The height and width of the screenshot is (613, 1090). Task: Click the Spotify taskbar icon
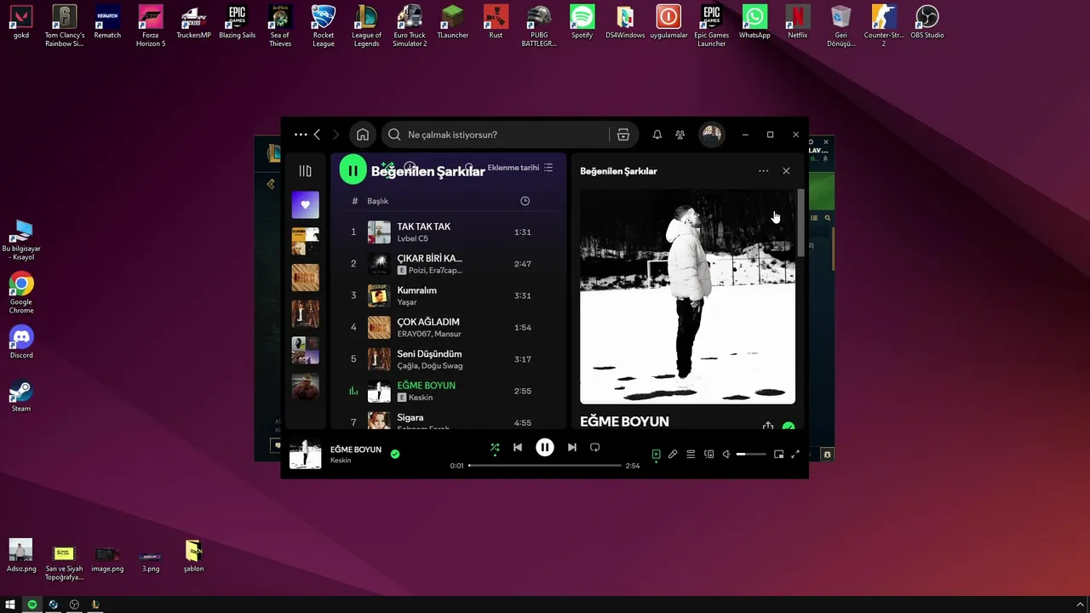click(32, 604)
